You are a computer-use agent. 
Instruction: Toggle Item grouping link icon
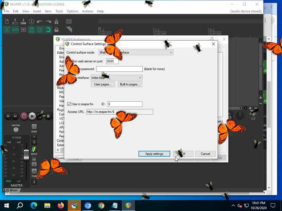pos(15,30)
